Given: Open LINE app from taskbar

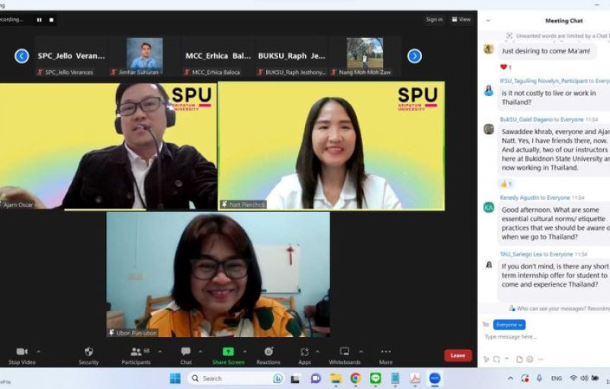Looking at the screenshot, I should coord(375,378).
